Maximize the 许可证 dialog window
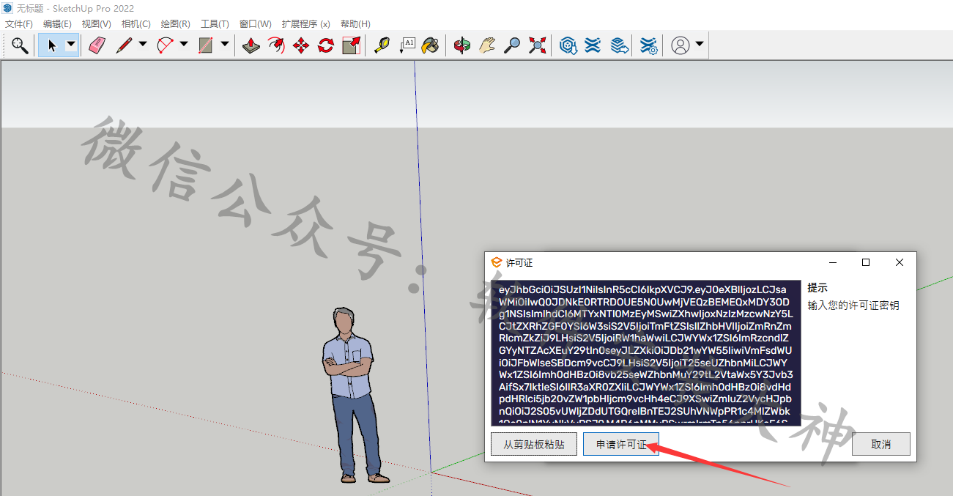This screenshot has width=953, height=496. click(x=866, y=262)
